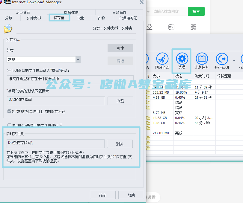Image resolution: width=243 pixels, height=203 pixels.
Task: Click folder icon of the 855.22 MB row
Action: click(x=148, y=92)
